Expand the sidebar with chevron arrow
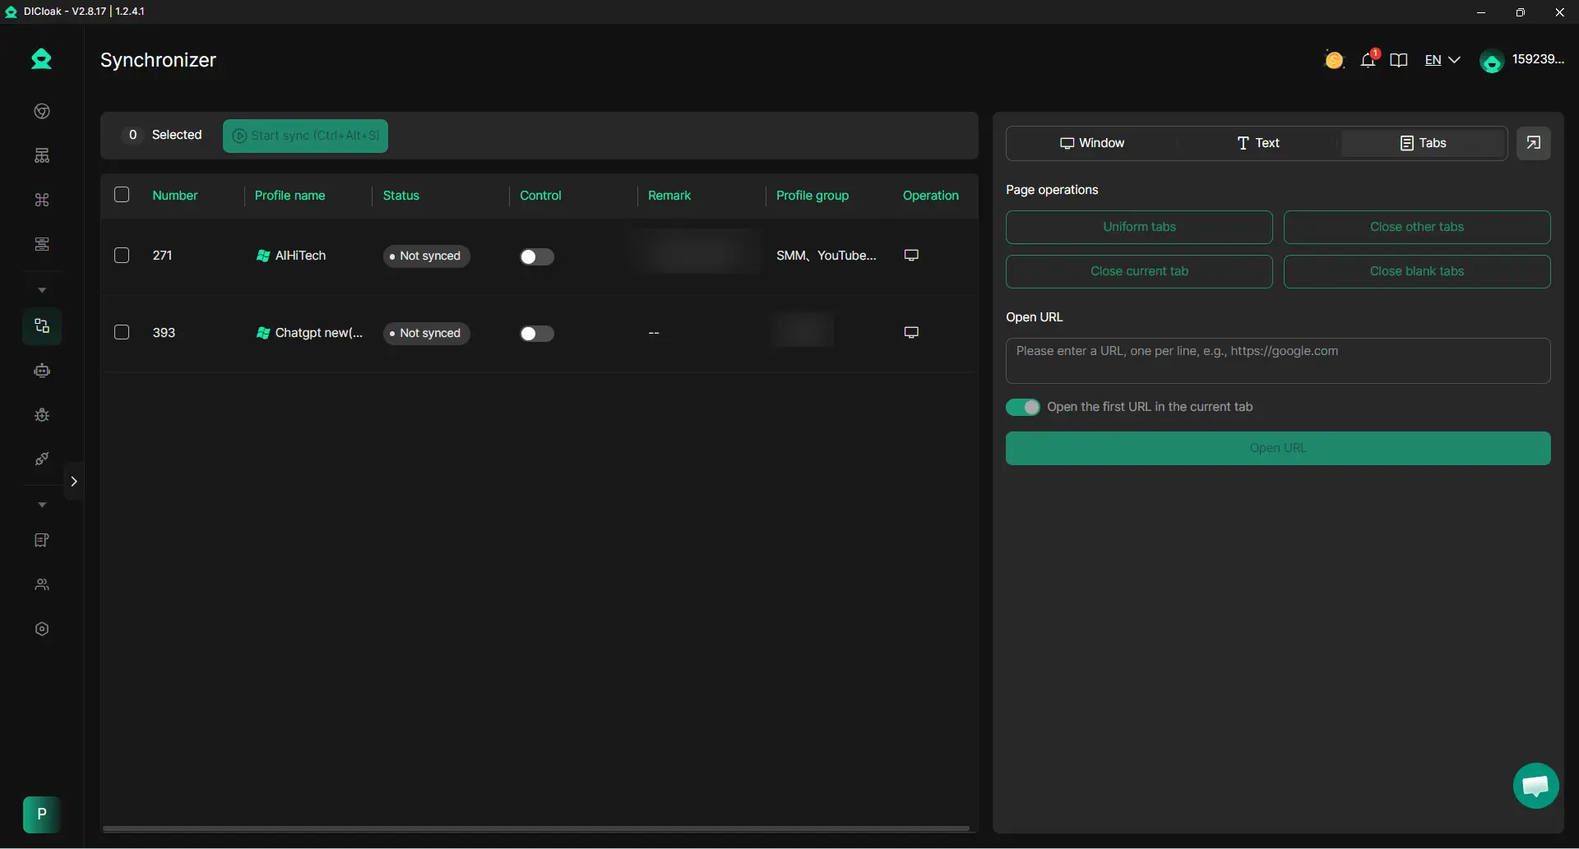Image resolution: width=1579 pixels, height=849 pixels. [74, 482]
